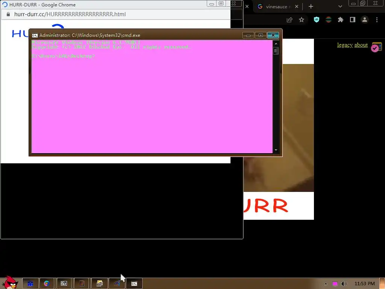Open the Extensions puzzle piece menu
The width and height of the screenshot is (385, 289).
pos(341,20)
